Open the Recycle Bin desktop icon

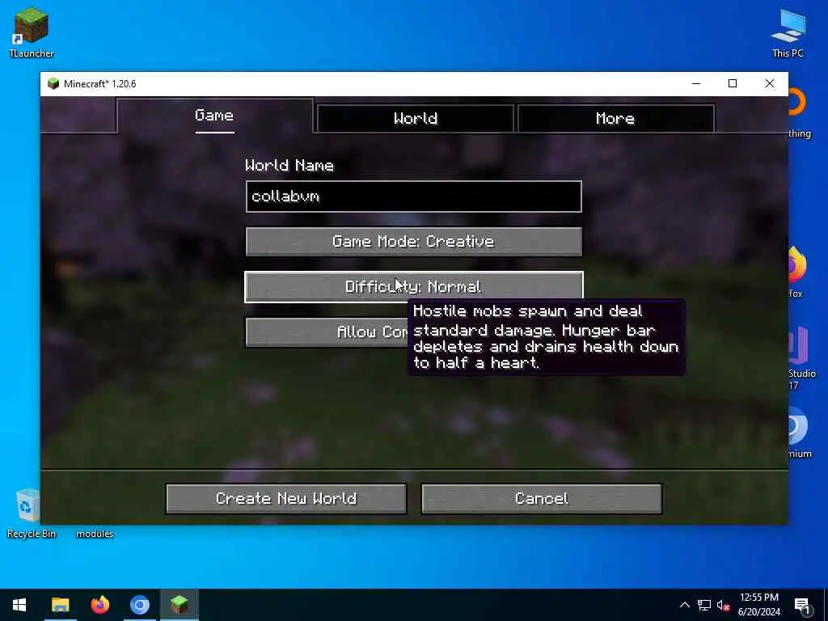(30, 513)
